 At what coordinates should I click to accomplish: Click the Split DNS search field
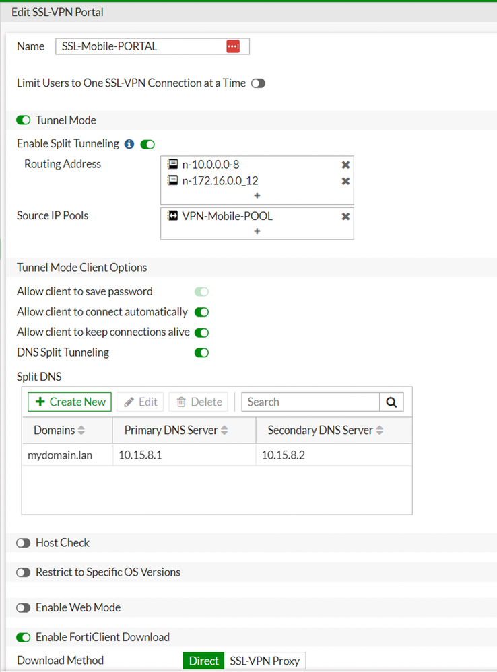(310, 402)
